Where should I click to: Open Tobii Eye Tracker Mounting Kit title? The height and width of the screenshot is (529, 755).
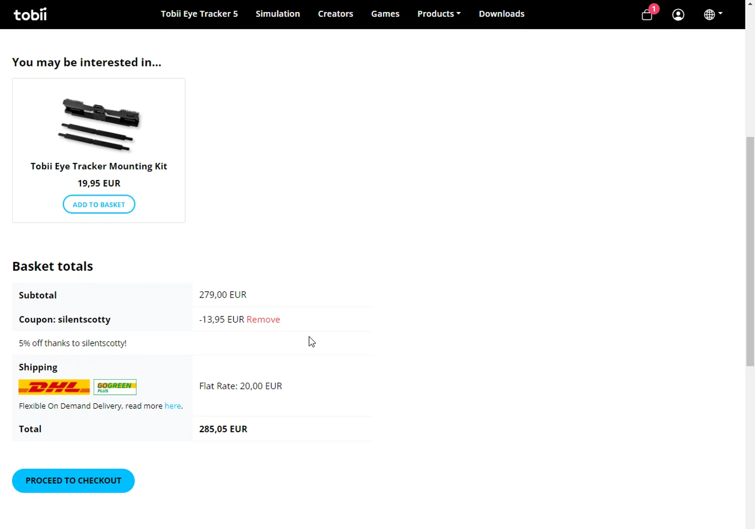click(x=99, y=166)
